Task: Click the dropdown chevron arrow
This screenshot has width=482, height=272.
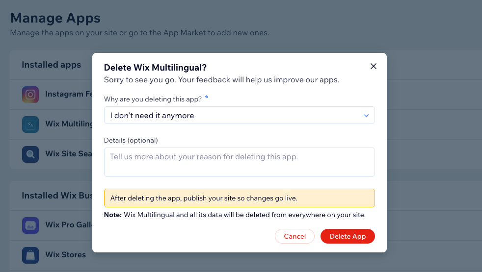Action: click(366, 116)
